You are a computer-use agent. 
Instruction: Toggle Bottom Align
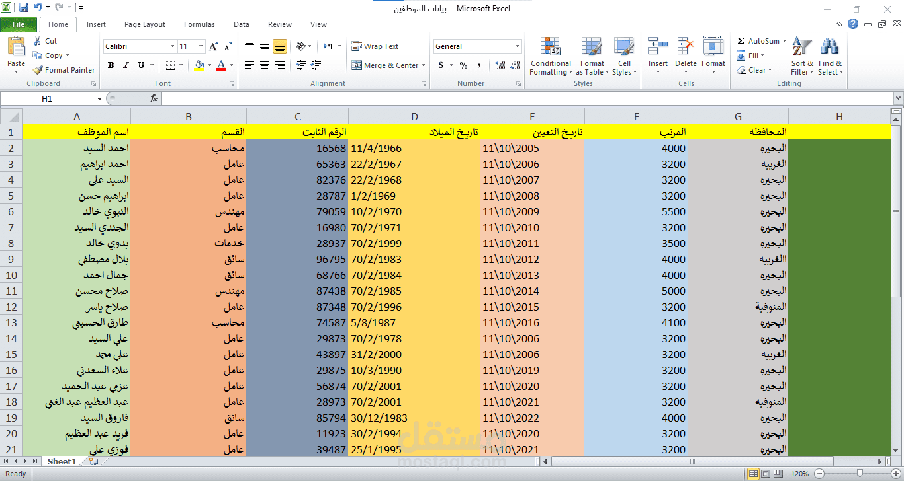tap(279, 46)
